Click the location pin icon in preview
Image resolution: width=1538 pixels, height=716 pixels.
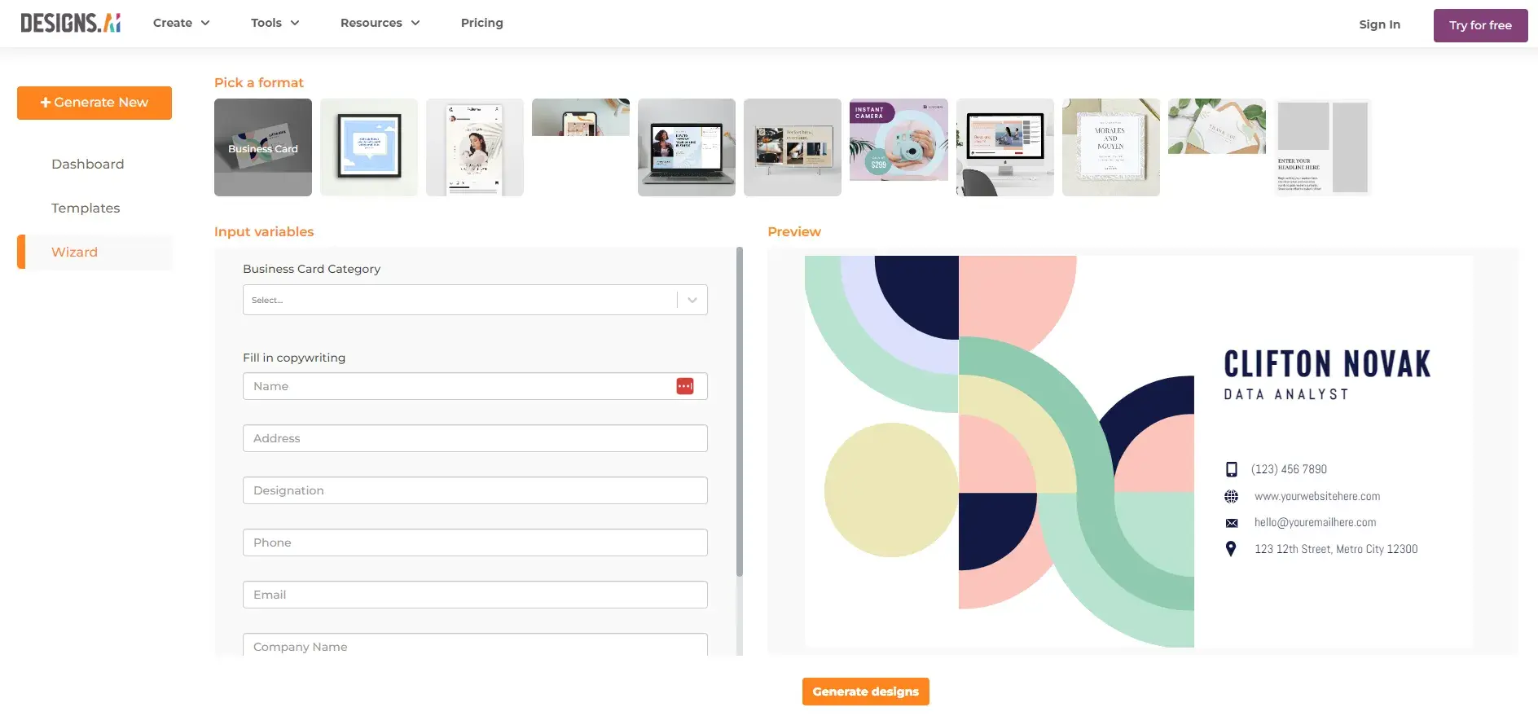[1231, 549]
